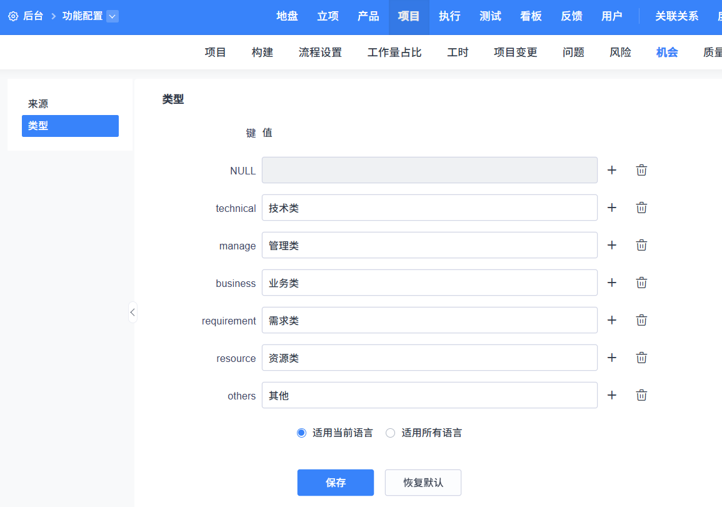Click the 其他 value input field
This screenshot has height=507, width=722.
point(429,395)
